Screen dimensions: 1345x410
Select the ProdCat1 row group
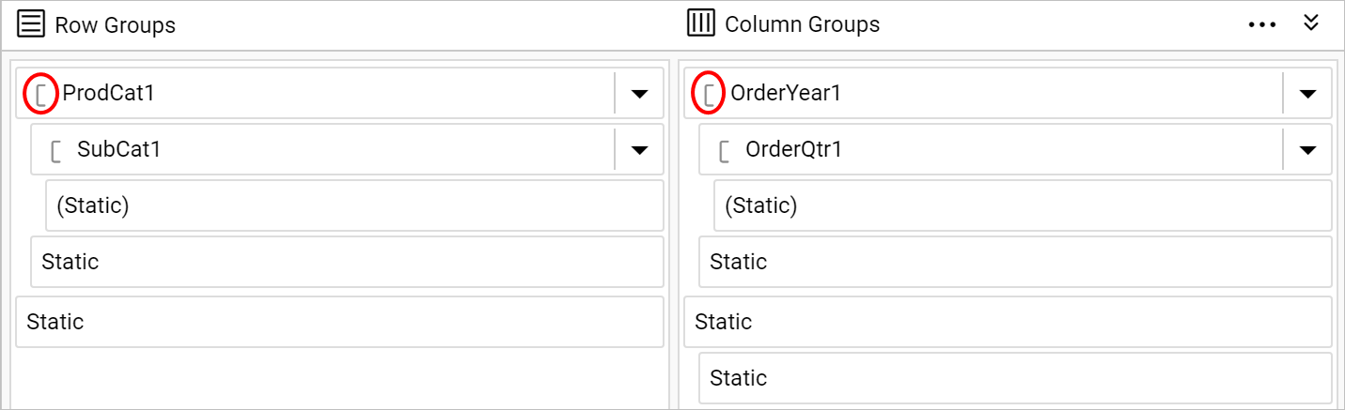340,93
